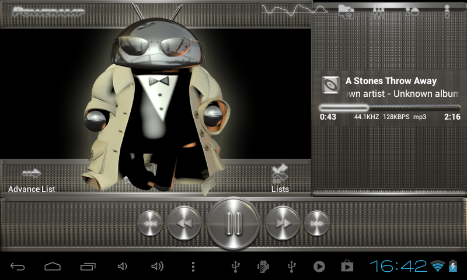Click the 44.1KHZ sample rate label
Screen dimensions: 467x280
(x=367, y=117)
